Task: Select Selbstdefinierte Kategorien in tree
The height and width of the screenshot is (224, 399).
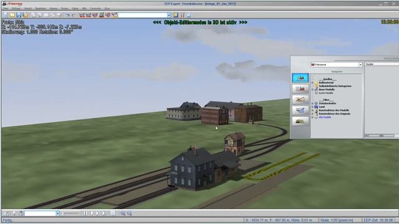Action: click(x=335, y=86)
